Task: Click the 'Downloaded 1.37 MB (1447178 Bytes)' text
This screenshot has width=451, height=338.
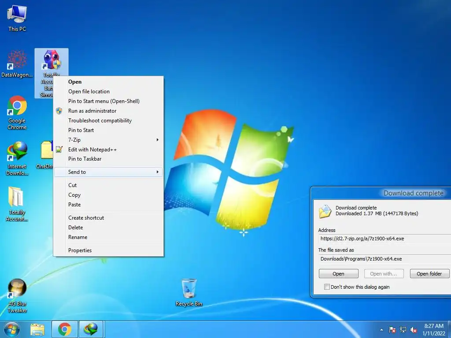Action: point(377,213)
